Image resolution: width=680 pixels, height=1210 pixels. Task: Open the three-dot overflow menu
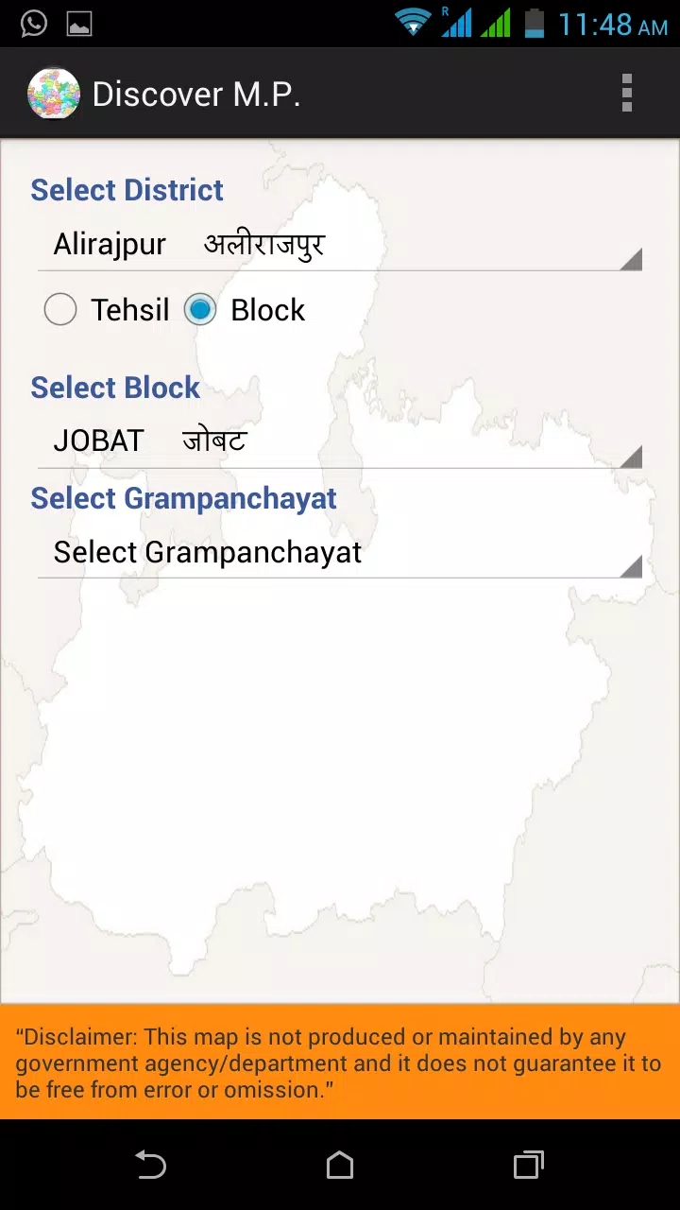(626, 94)
